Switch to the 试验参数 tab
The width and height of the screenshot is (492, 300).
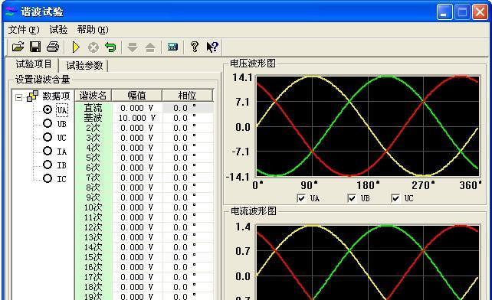[84, 66]
